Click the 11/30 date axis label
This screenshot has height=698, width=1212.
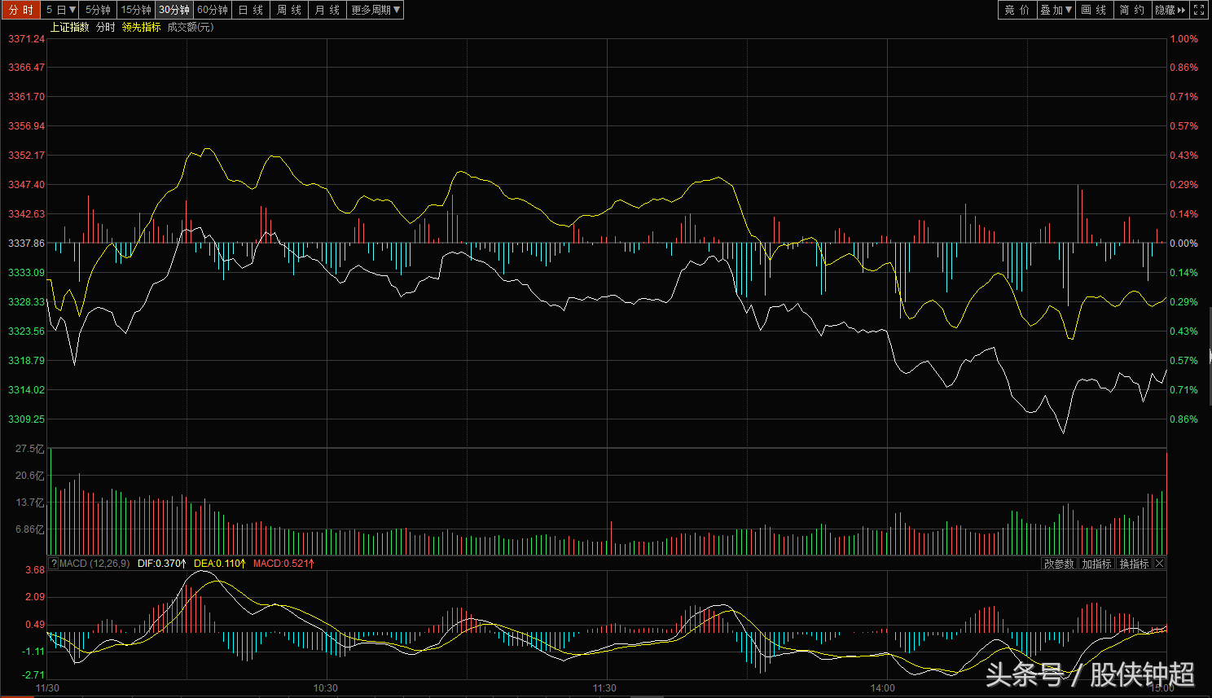click(47, 688)
